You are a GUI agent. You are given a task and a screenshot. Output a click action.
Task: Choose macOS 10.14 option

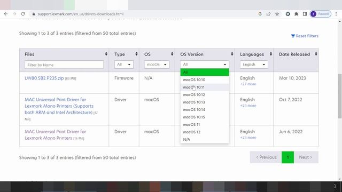point(205,109)
